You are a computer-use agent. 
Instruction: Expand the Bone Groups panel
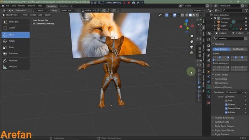pyautogui.click(x=221, y=75)
